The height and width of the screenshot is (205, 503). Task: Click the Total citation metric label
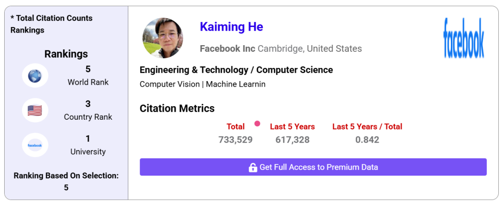pyautogui.click(x=236, y=126)
